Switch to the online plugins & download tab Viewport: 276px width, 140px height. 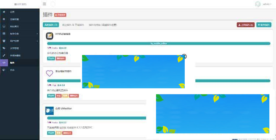click(x=73, y=25)
